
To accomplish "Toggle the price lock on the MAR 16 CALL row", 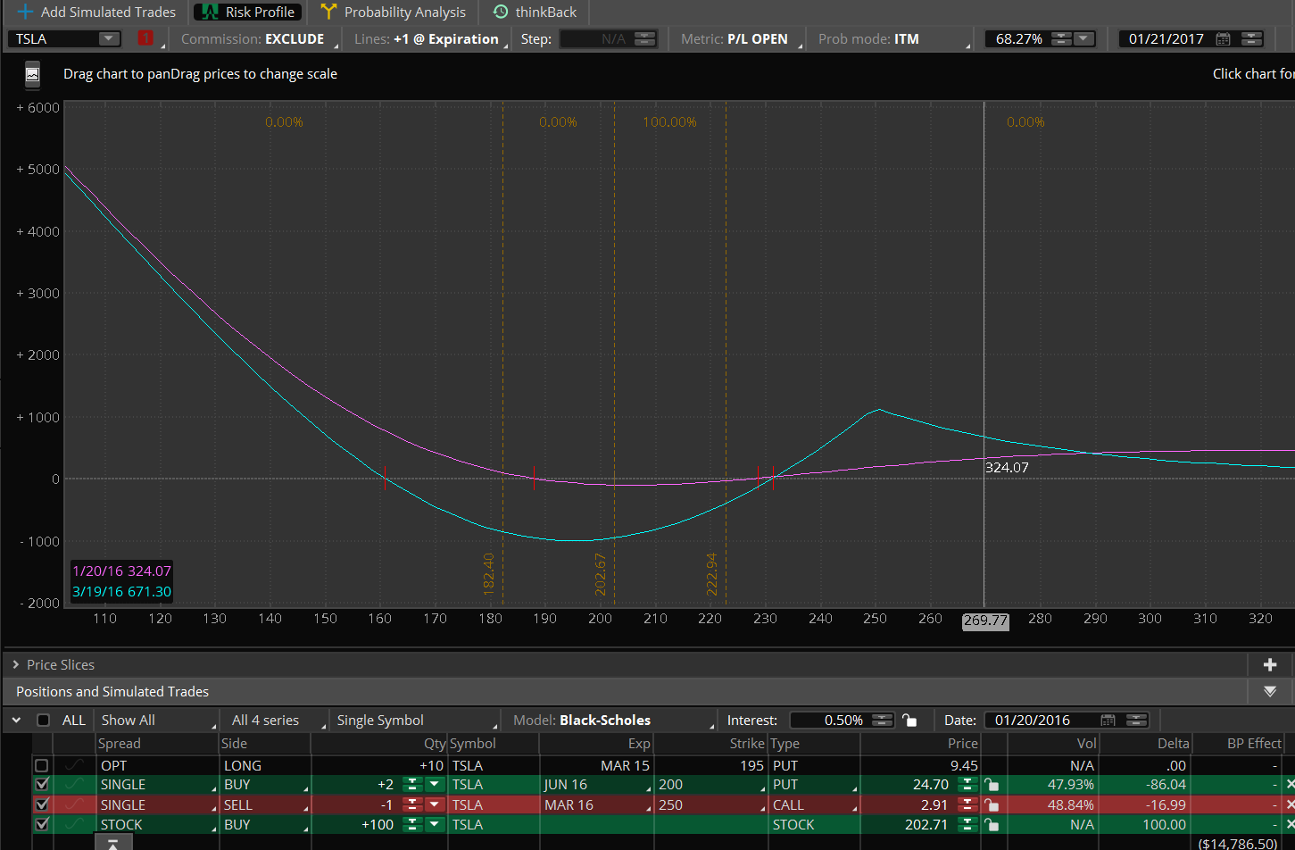I will tap(991, 804).
